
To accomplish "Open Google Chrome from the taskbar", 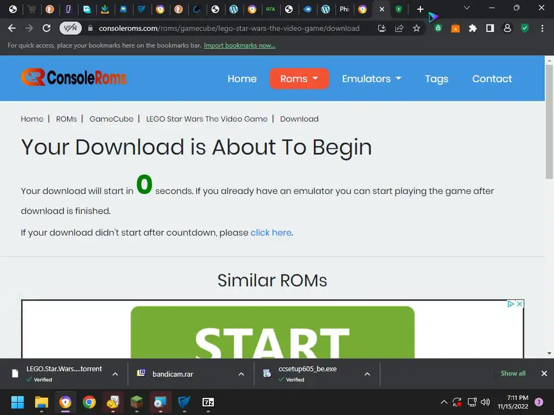I will click(x=89, y=402).
